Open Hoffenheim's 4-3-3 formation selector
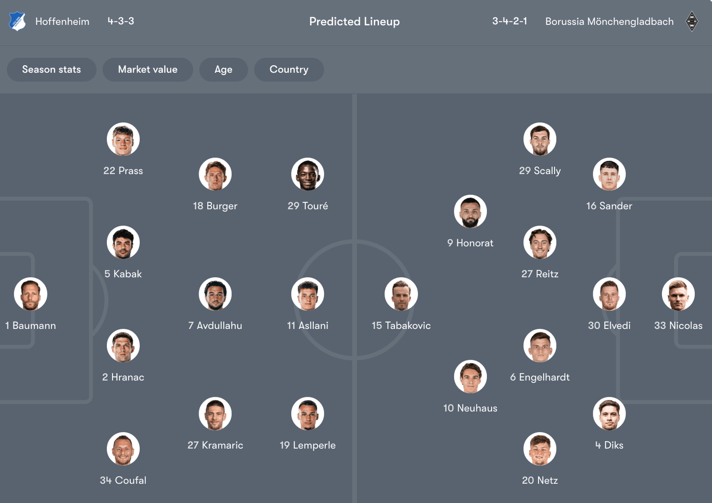Screen dimensions: 712x503 click(120, 21)
